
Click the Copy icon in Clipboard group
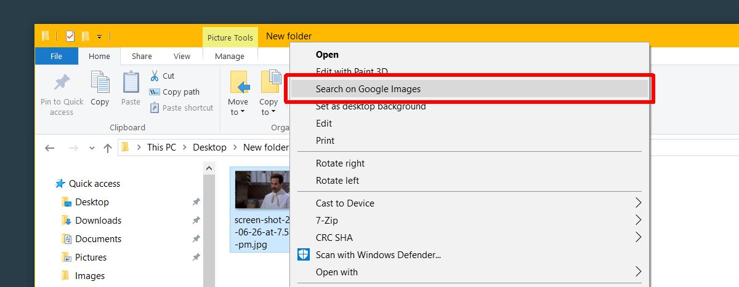100,82
